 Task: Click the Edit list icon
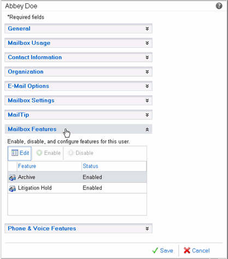tap(15, 153)
